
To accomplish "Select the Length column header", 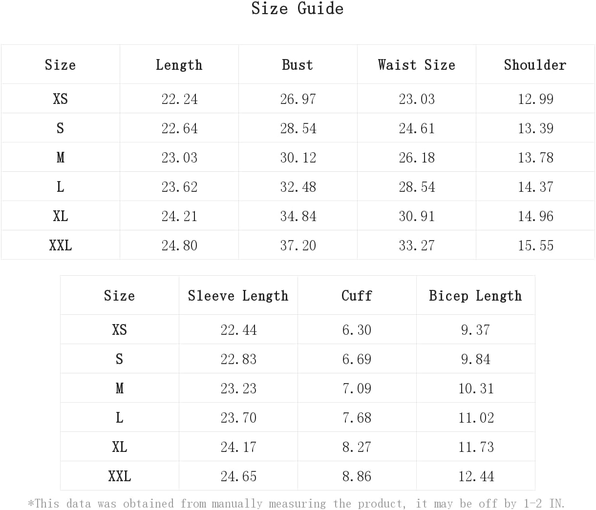I will click(179, 65).
